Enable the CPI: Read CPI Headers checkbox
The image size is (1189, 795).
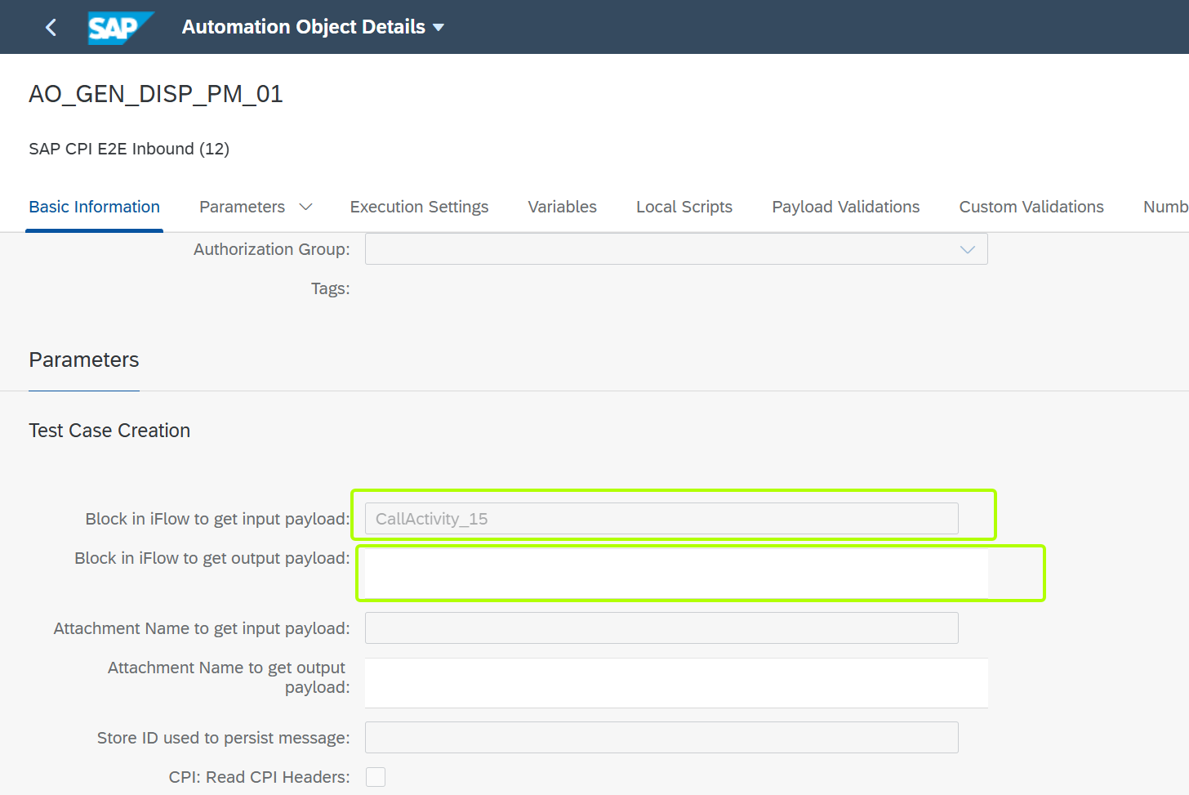(376, 777)
